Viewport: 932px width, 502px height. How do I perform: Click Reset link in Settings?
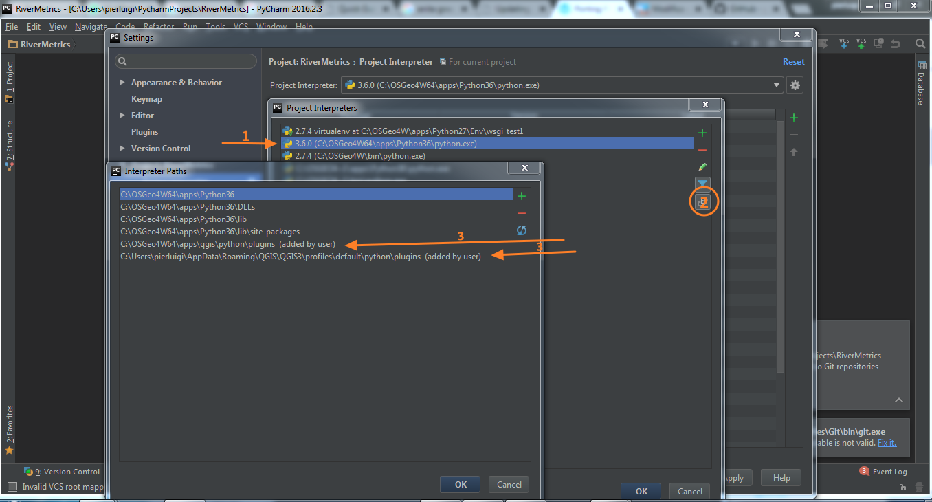(793, 62)
